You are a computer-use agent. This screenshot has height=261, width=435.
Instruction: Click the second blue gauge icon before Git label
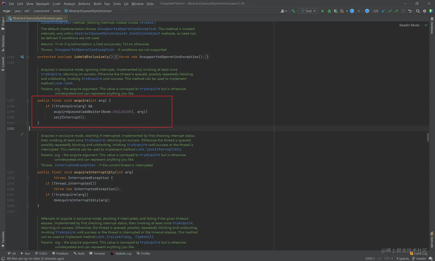tap(367, 11)
